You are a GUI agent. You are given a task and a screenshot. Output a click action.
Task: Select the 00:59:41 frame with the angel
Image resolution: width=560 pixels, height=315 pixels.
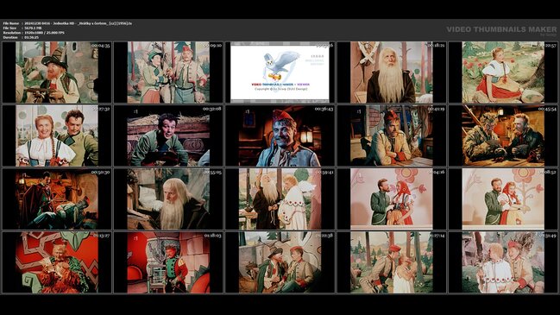coord(280,199)
